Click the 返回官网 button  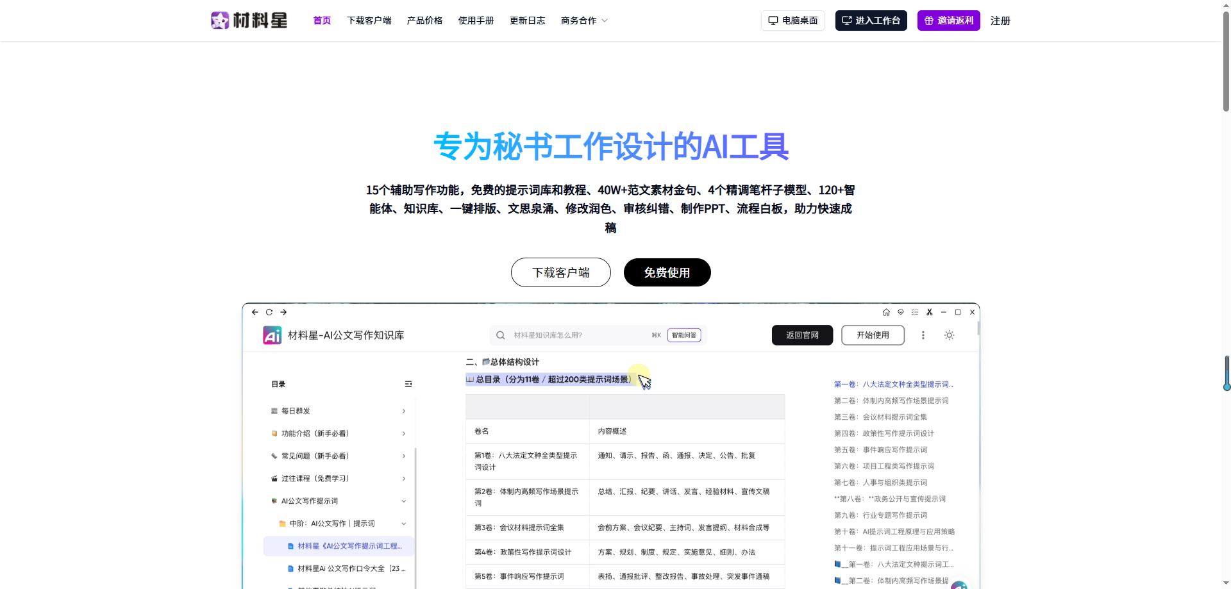click(x=802, y=335)
